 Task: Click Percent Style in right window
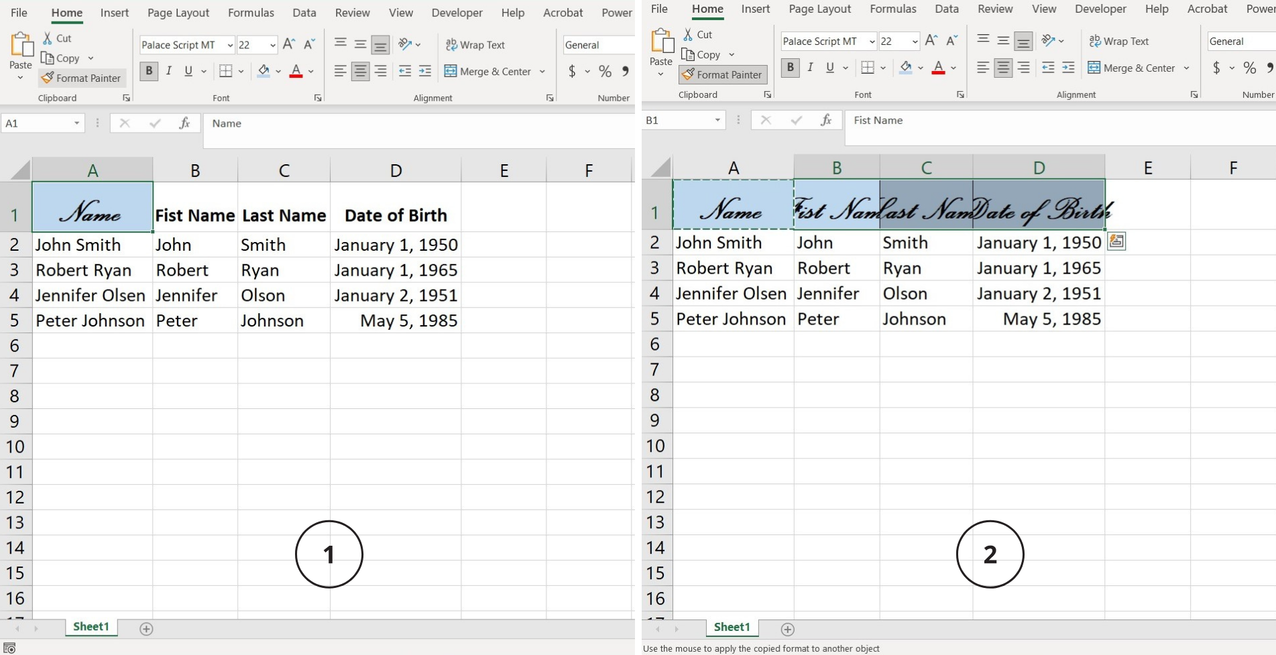click(x=1250, y=68)
